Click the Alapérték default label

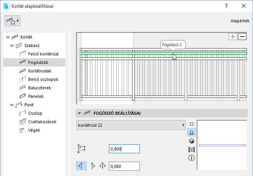(x=240, y=21)
